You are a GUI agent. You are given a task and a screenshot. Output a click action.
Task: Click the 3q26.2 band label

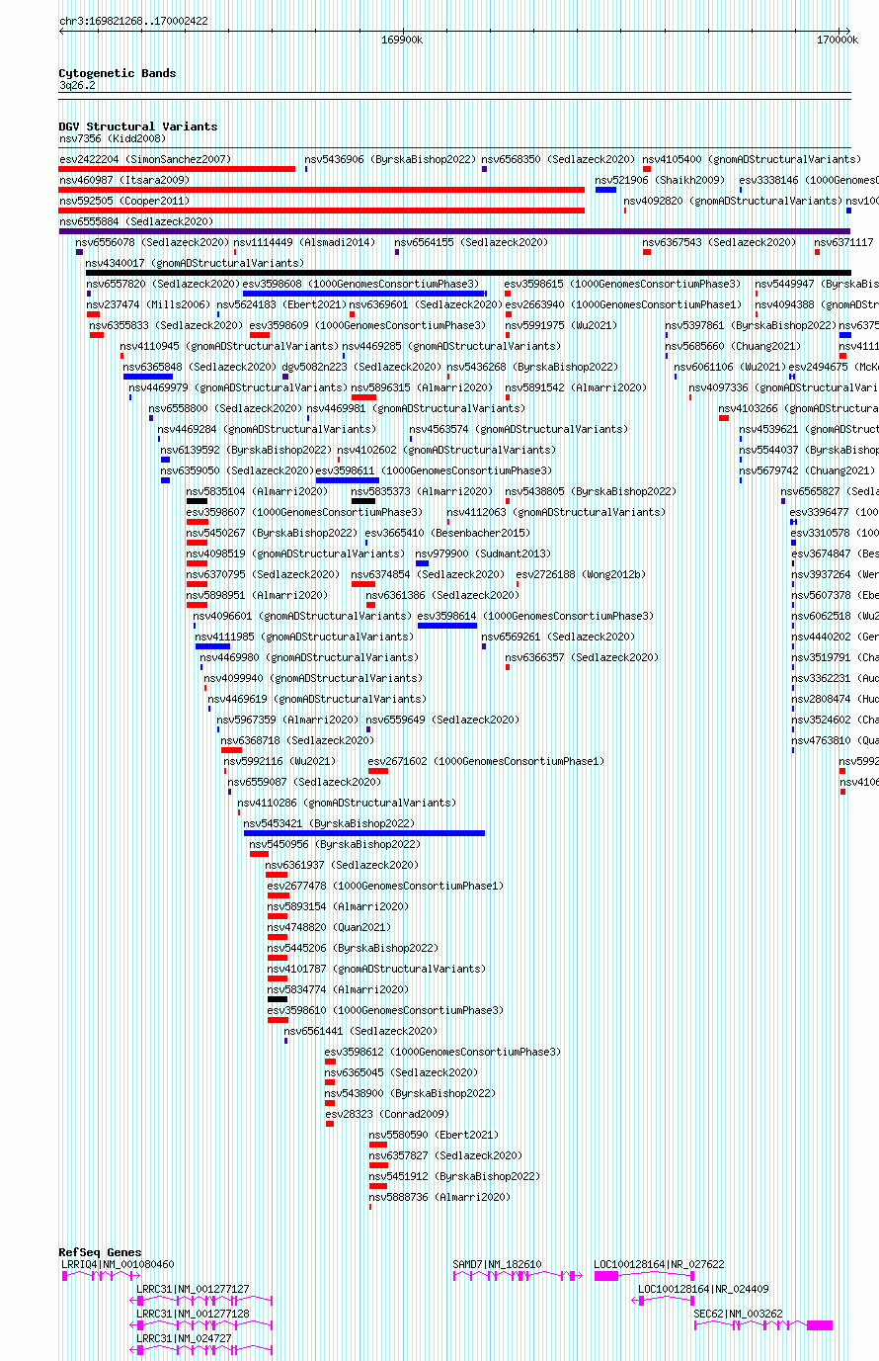pos(77,86)
